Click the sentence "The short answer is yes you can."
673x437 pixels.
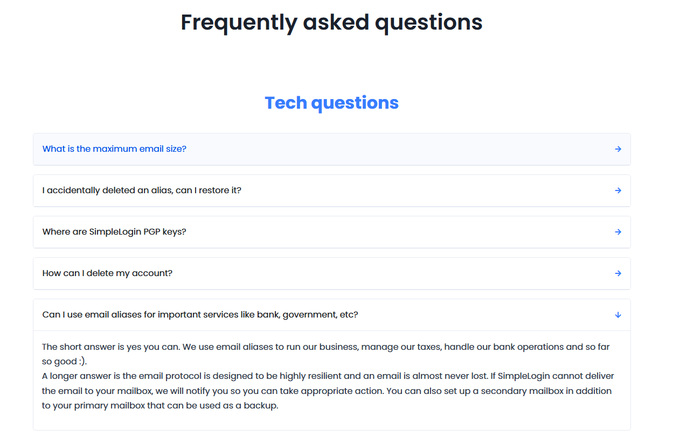pyautogui.click(x=110, y=347)
